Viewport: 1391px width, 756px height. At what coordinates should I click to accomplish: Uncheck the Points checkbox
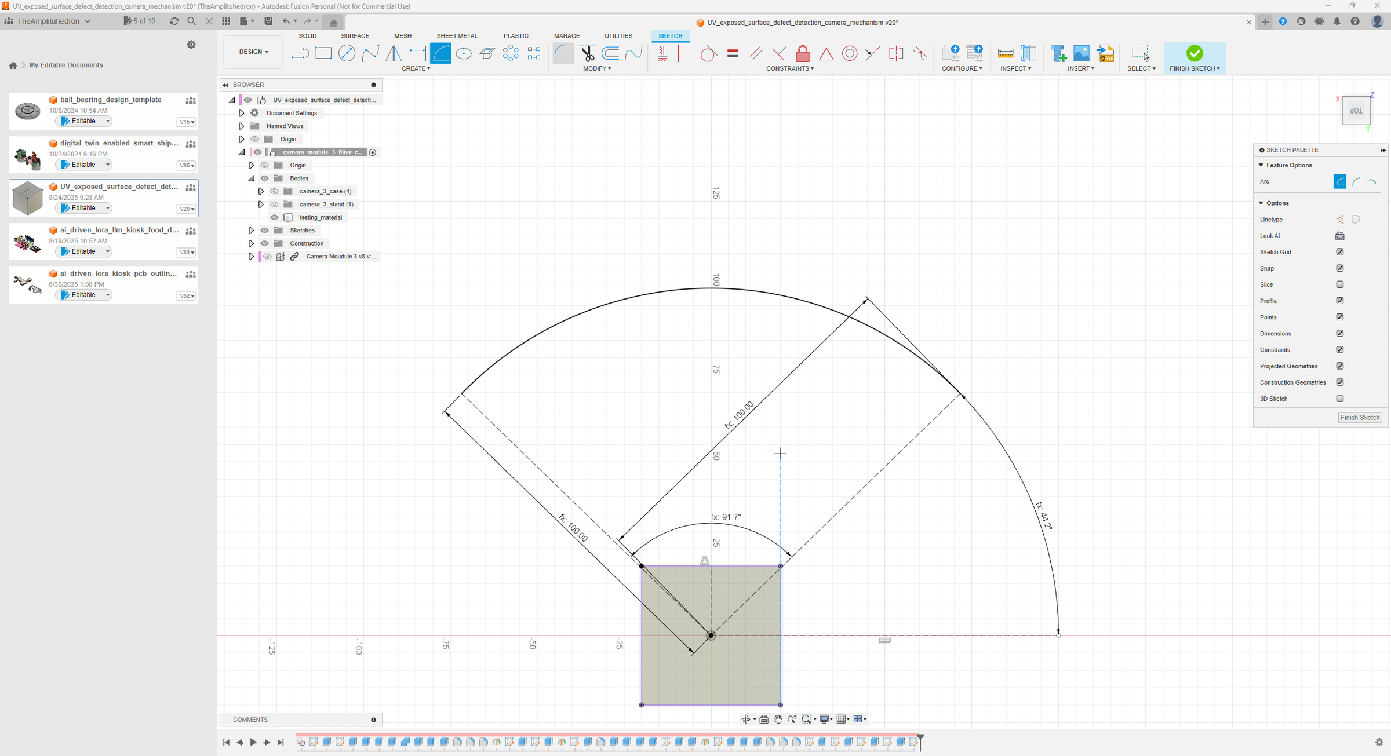pyautogui.click(x=1339, y=317)
